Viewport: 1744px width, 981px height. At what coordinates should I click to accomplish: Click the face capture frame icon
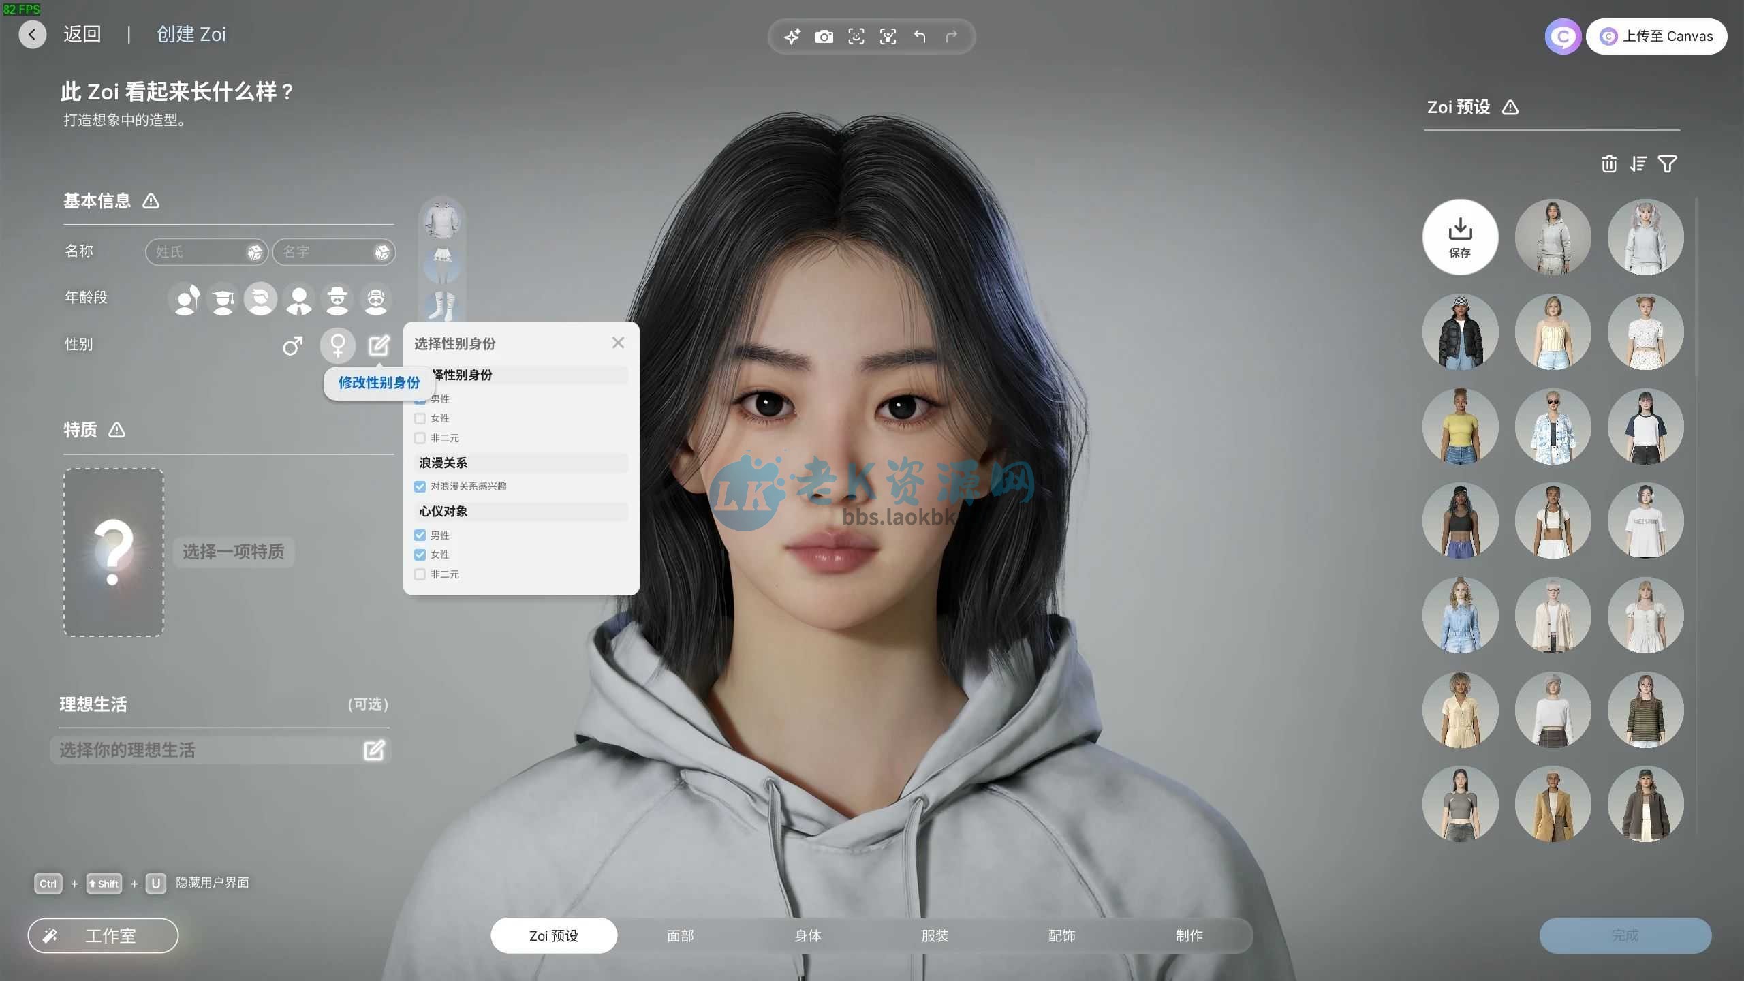pyautogui.click(x=856, y=36)
